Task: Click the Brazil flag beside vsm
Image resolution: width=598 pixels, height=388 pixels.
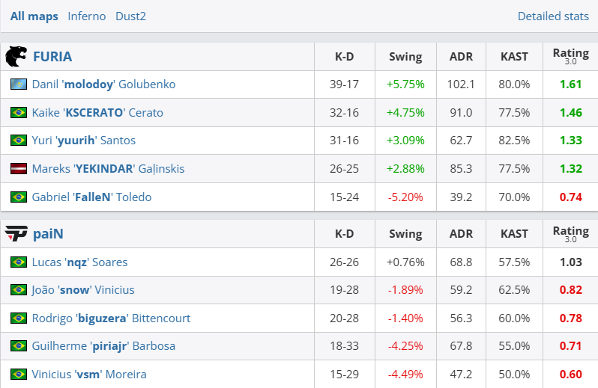Action: click(19, 375)
